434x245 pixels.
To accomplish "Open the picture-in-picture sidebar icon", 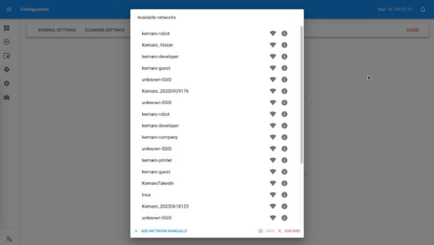I will (6, 56).
